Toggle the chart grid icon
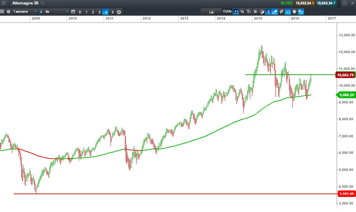Viewport: 356px width, 212px height. pos(255,12)
